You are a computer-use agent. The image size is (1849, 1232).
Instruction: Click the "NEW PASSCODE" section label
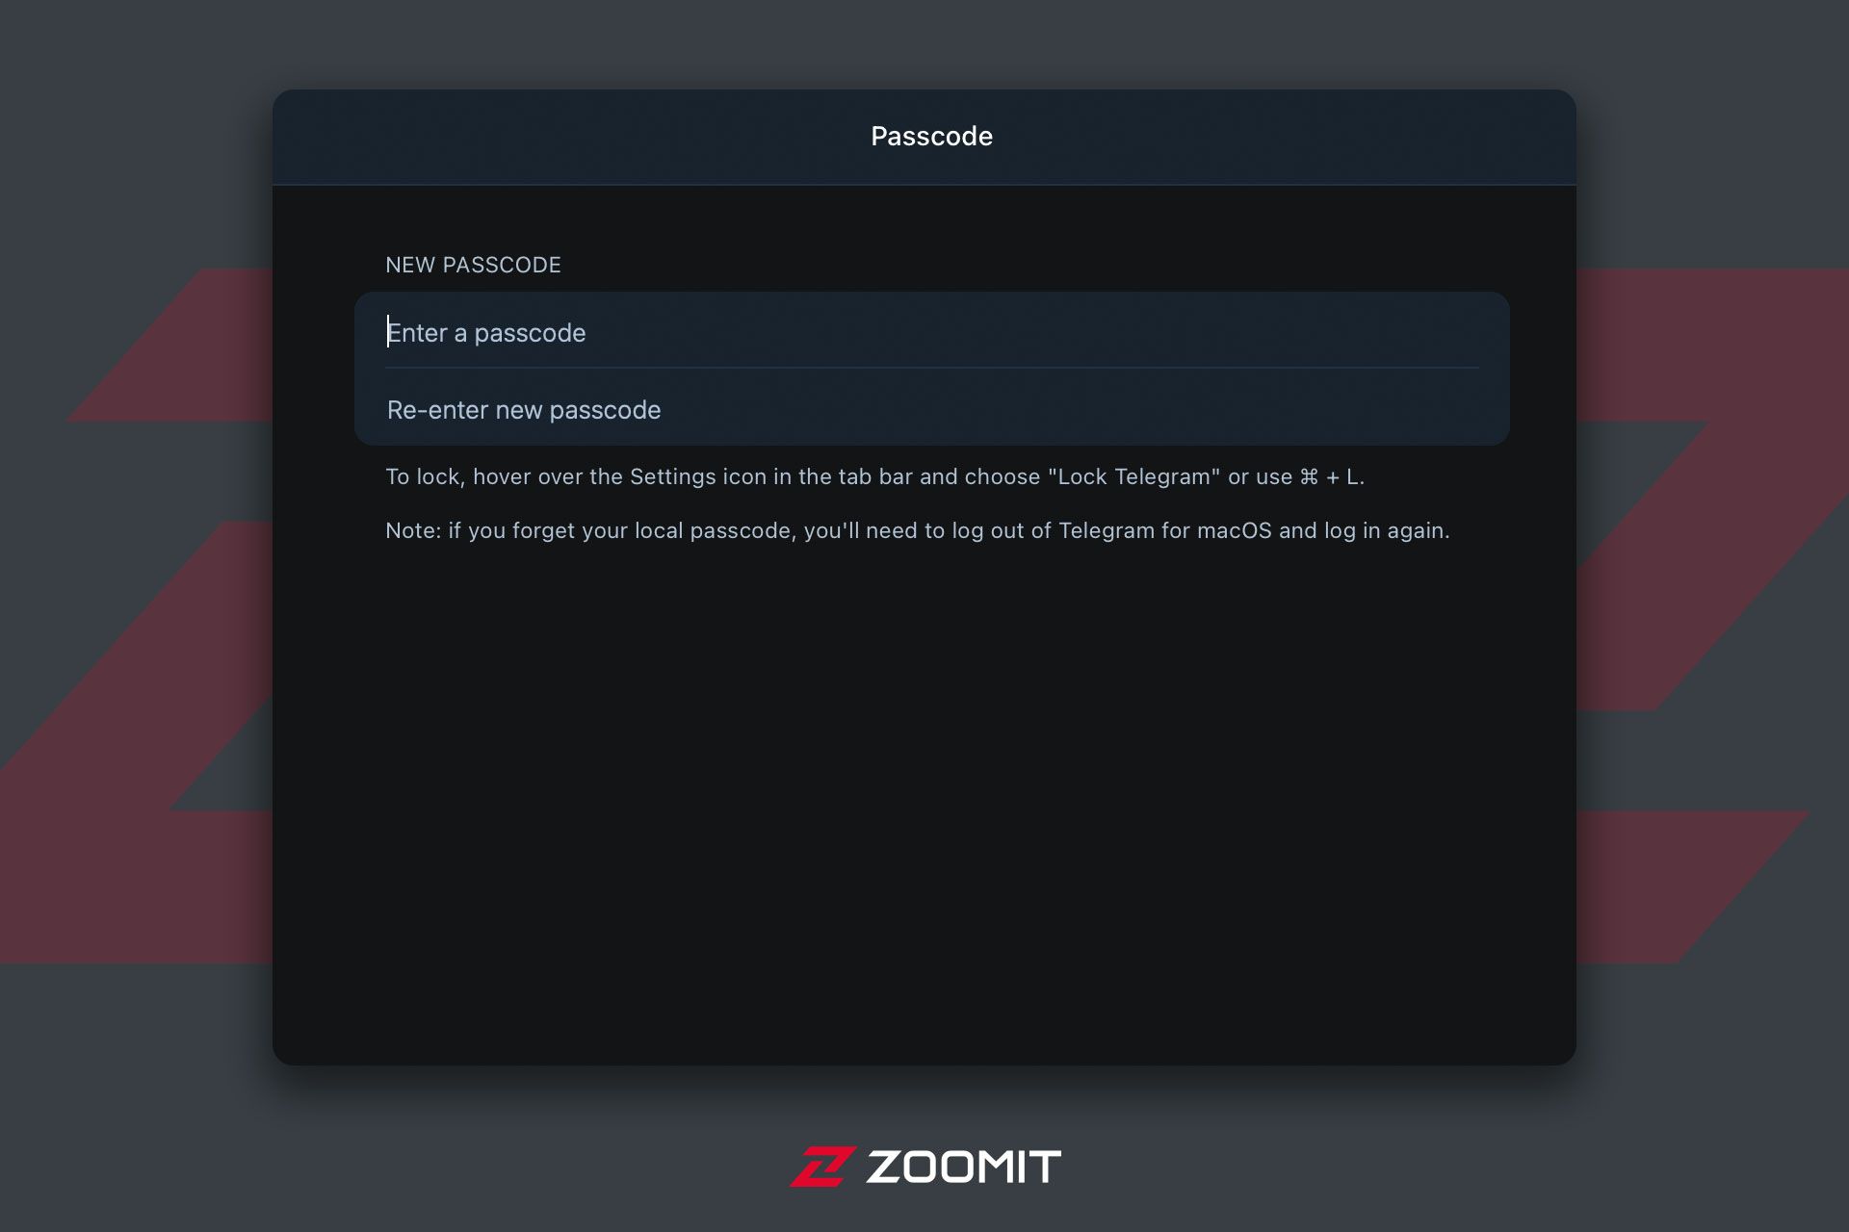pos(473,265)
